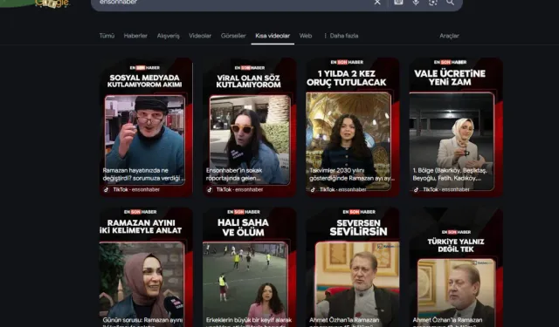Image resolution: width=559 pixels, height=327 pixels.
Task: Open the Alışveriş tab
Action: tap(169, 36)
